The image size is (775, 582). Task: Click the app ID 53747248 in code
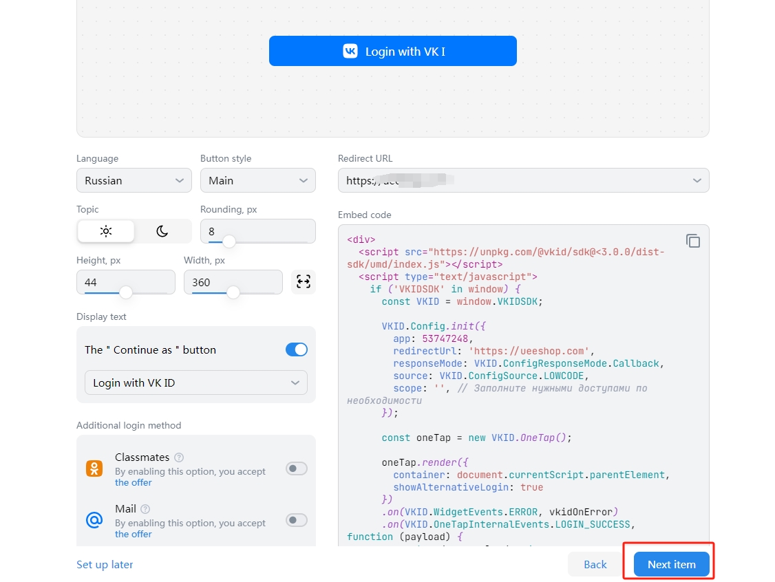445,338
